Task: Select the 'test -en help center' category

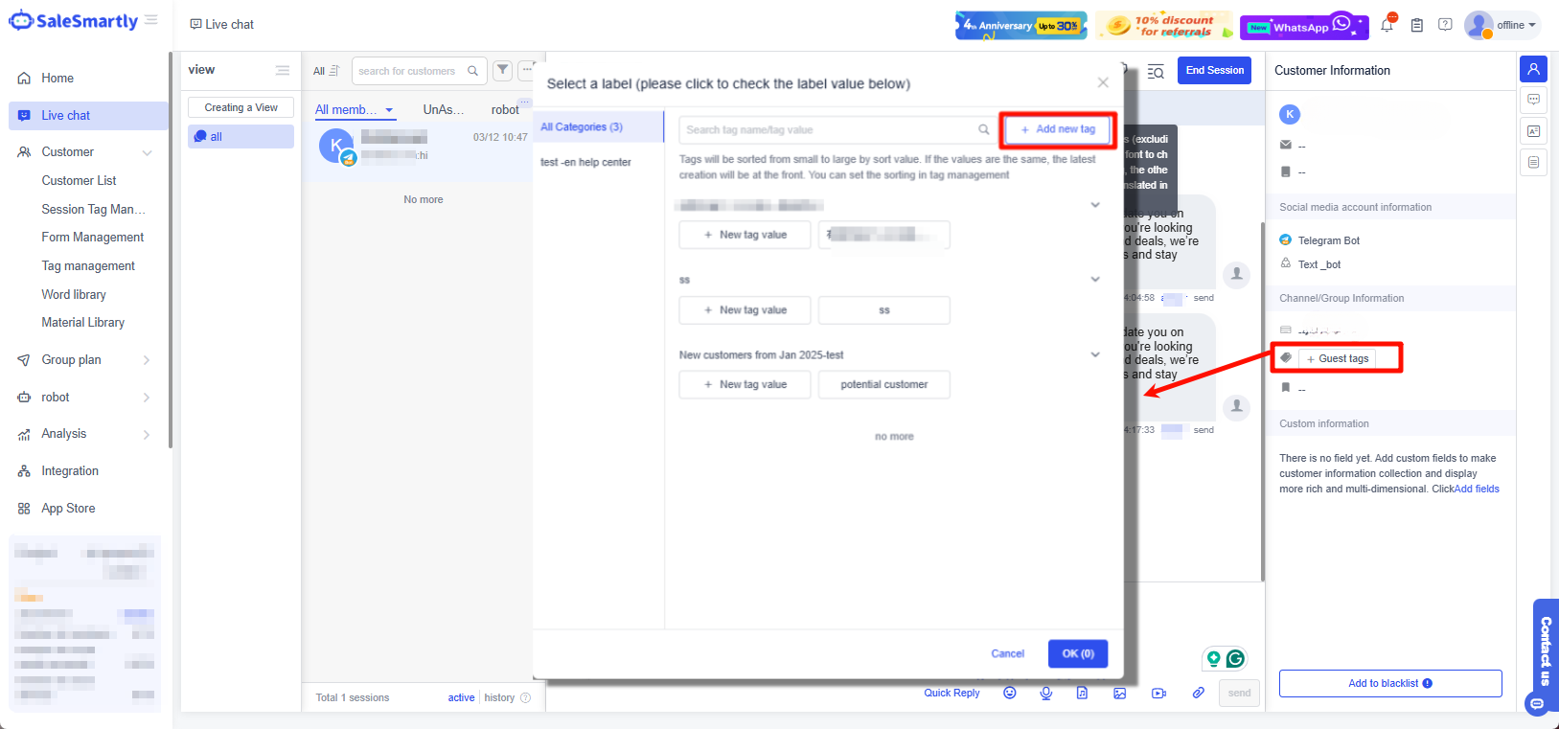Action: [585, 162]
